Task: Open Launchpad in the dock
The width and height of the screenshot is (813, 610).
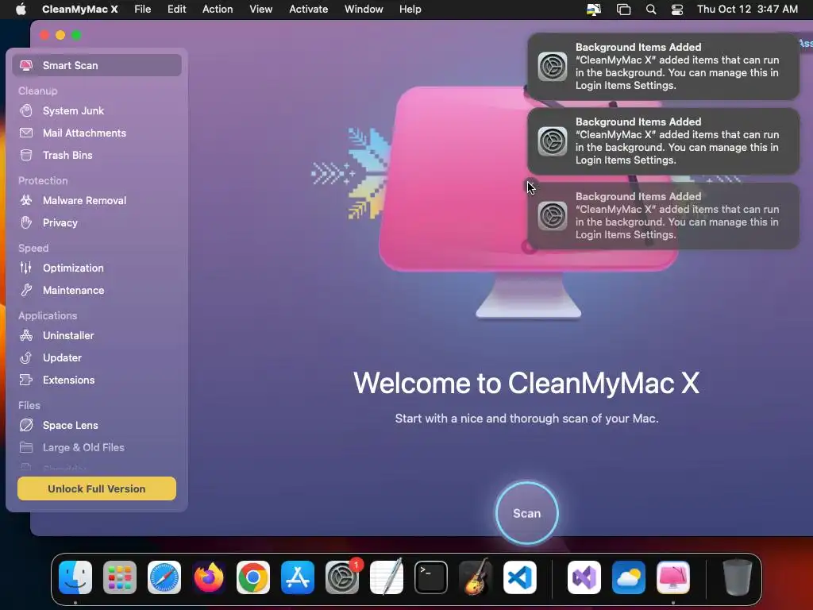Action: 120,577
